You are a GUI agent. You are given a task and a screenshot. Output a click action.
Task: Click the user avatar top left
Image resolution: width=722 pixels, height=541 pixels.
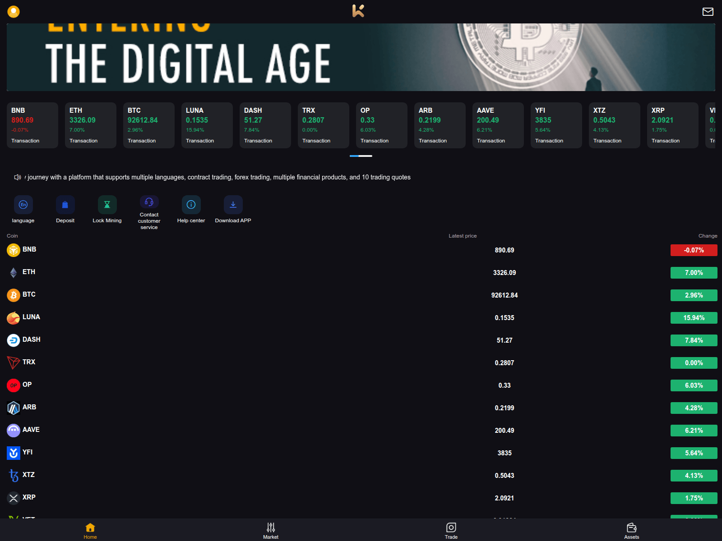pos(14,11)
